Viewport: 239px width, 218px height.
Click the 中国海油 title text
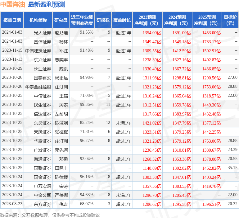pos(12,4)
